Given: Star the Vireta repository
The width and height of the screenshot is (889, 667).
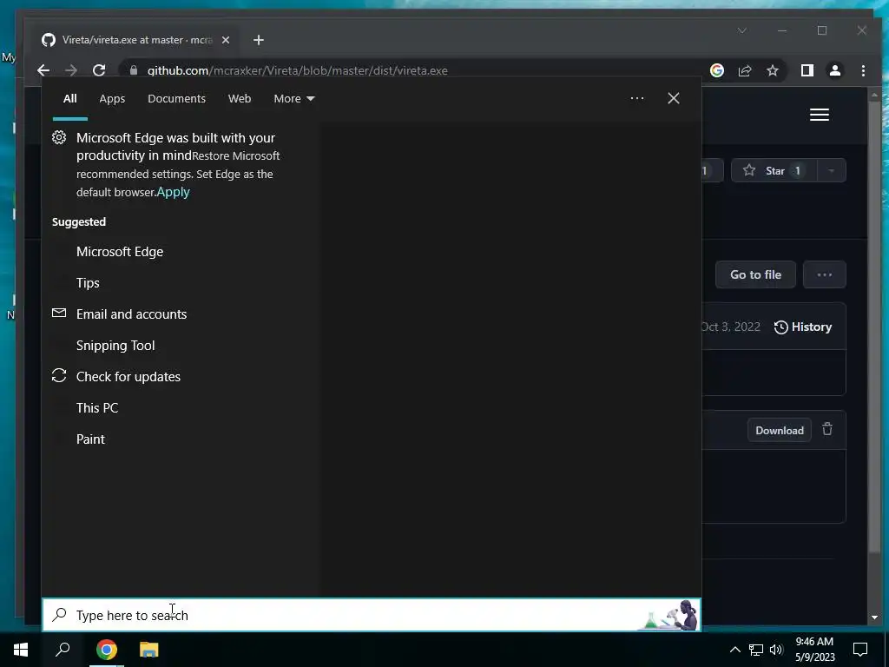Looking at the screenshot, I should 774,171.
